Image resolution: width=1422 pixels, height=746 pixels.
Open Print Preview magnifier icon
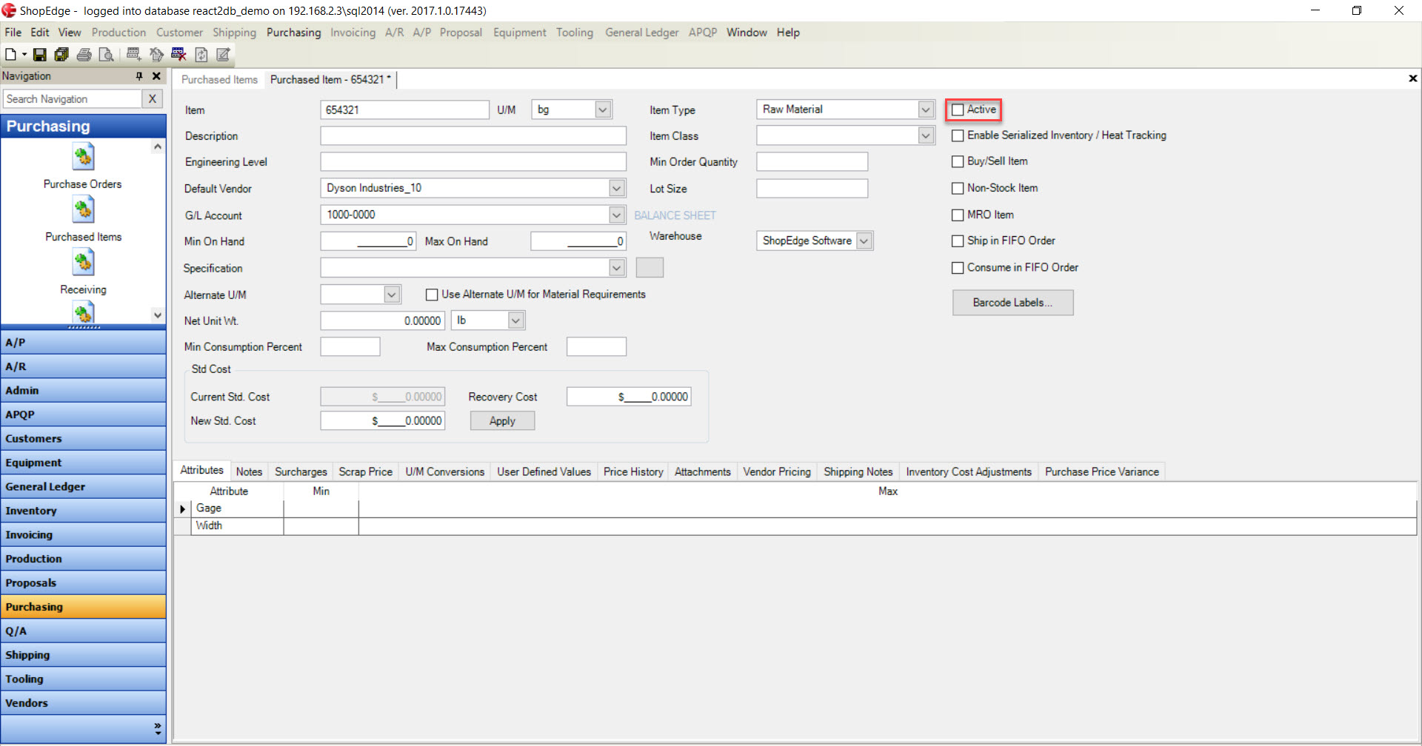(106, 55)
